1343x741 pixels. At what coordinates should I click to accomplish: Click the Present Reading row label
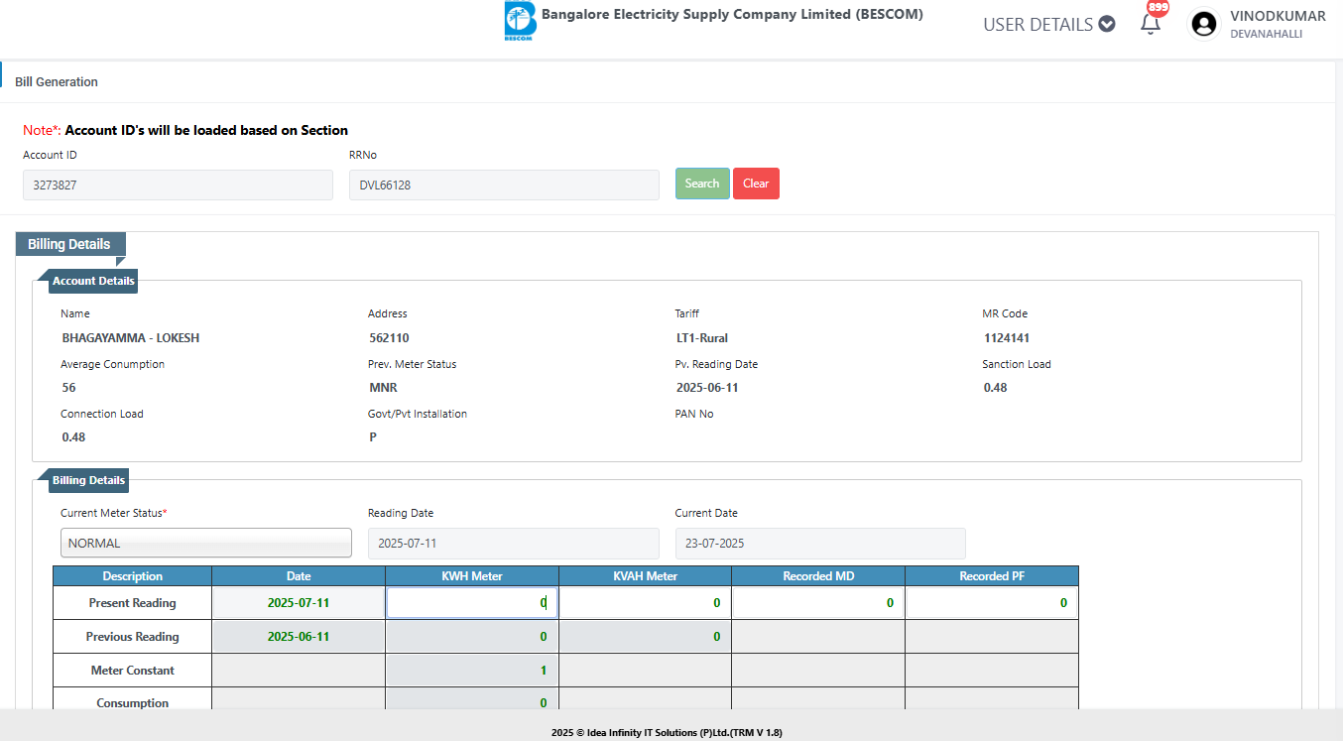click(x=132, y=603)
